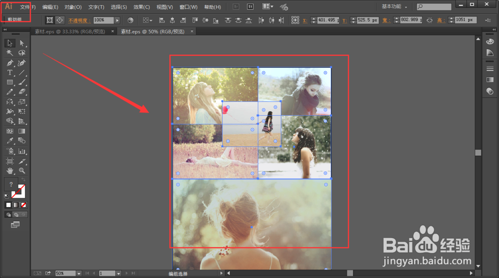This screenshot has height=278, width=499.
Task: Select the Type tool
Action: [x=10, y=72]
